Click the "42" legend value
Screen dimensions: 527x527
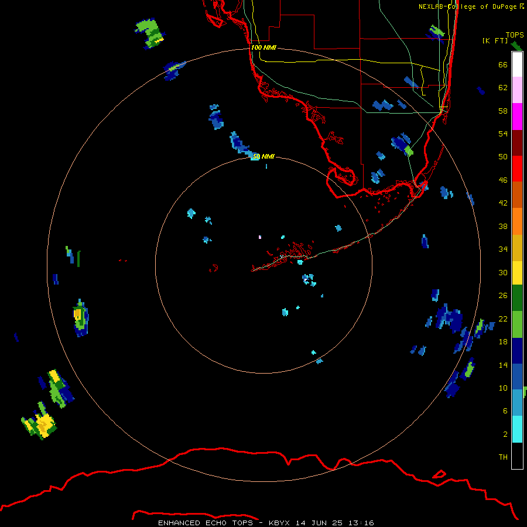click(503, 203)
